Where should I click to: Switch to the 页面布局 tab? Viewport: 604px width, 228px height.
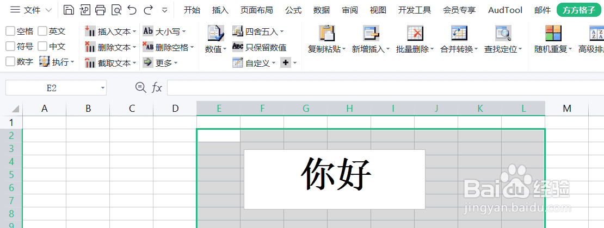pyautogui.click(x=256, y=10)
